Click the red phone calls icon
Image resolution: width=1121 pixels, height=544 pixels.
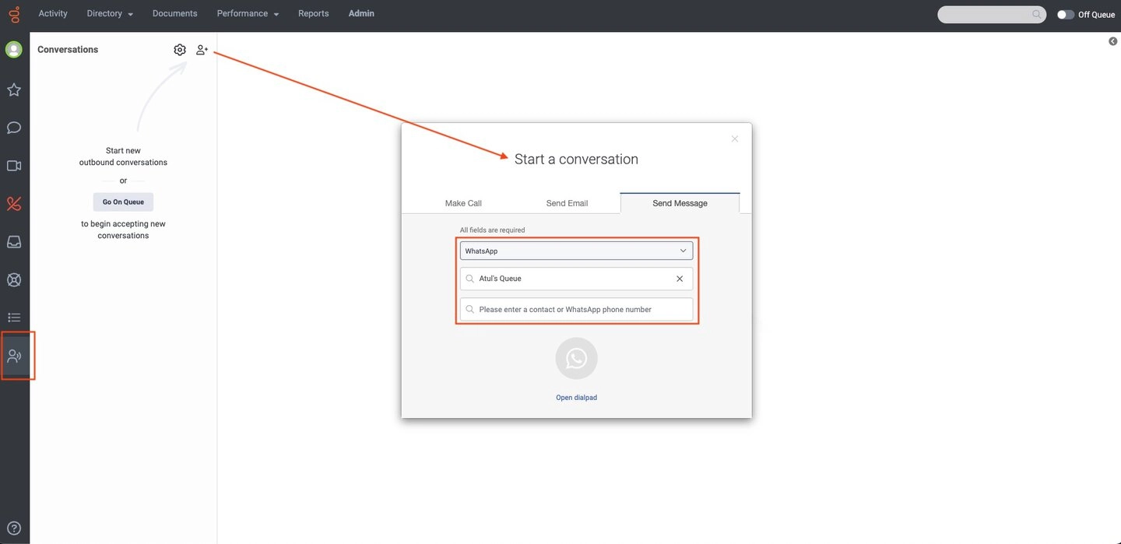[14, 204]
